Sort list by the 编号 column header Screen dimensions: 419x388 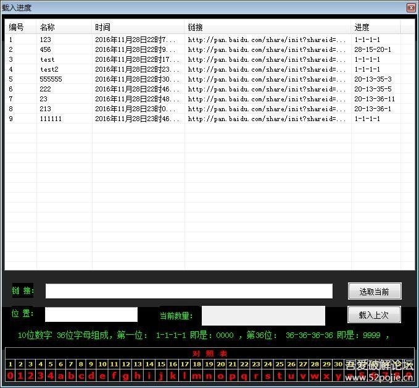point(21,27)
